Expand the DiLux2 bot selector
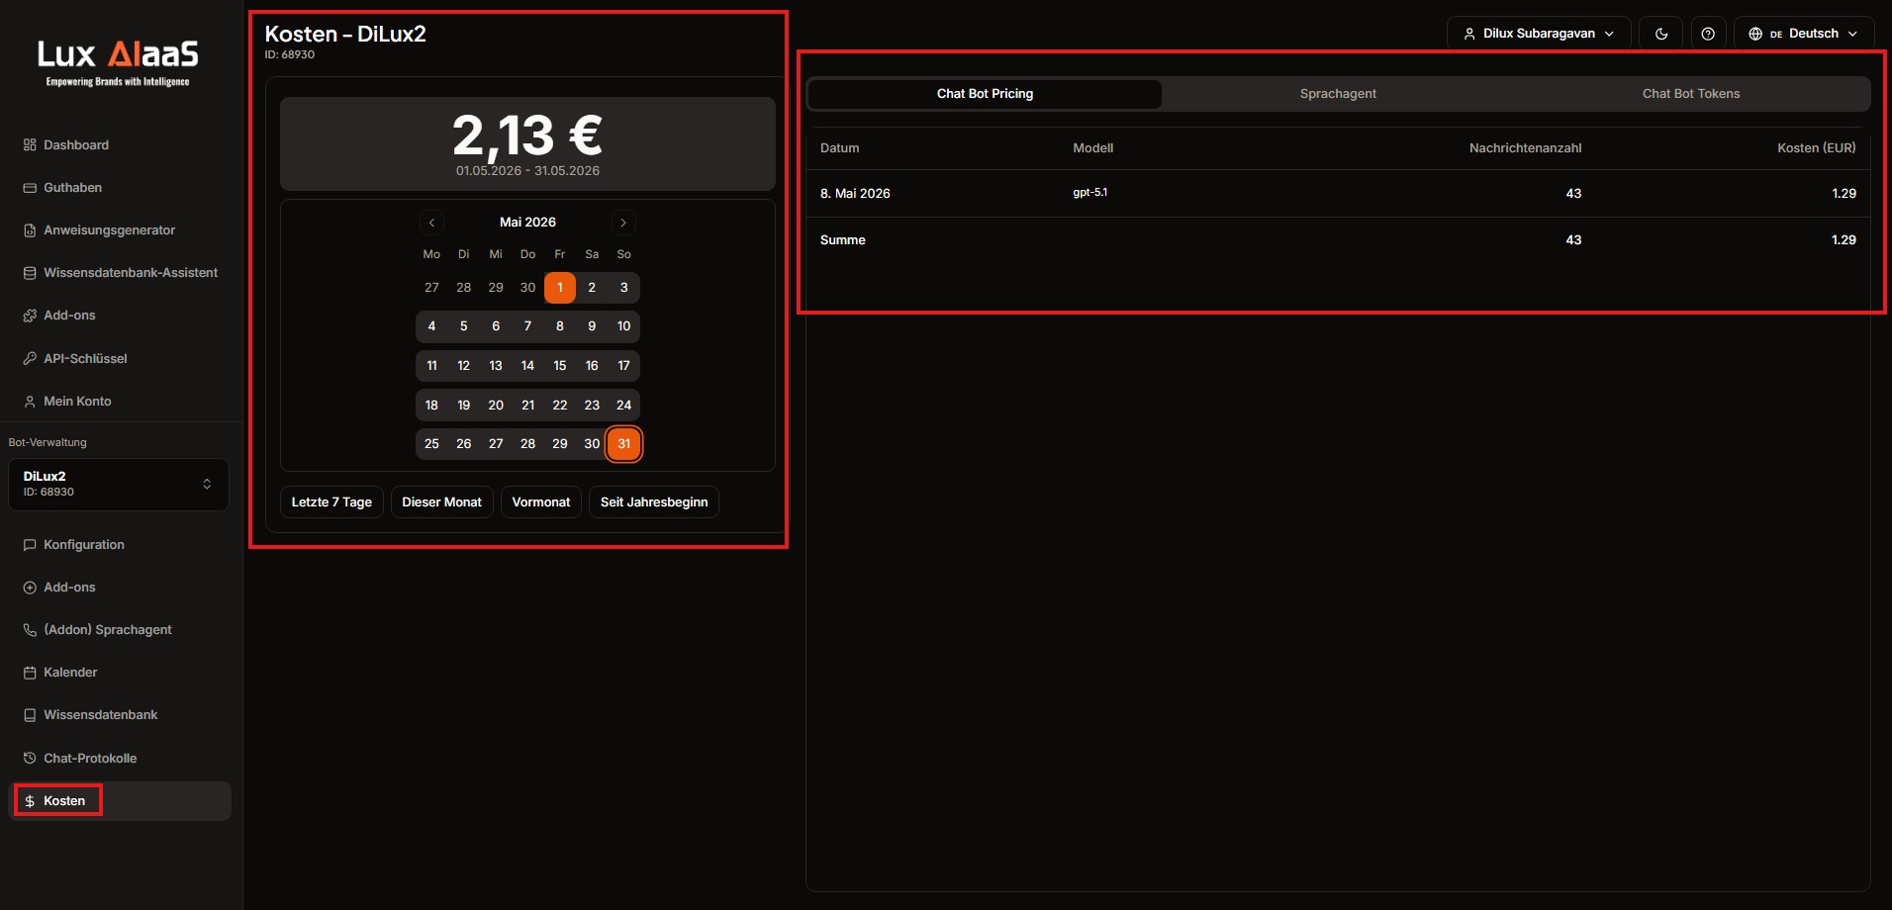Viewport: 1892px width, 910px height. click(x=119, y=484)
